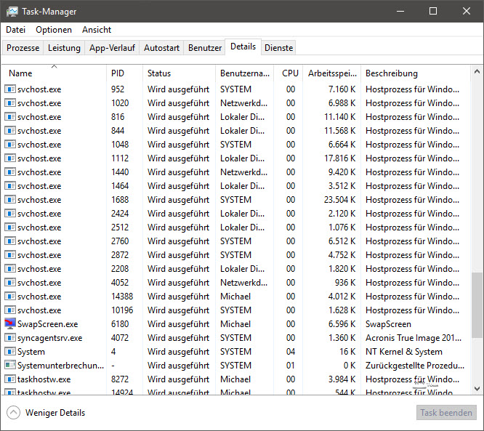The image size is (484, 431).
Task: Click the description Acronis True Image 201...
Action: click(414, 338)
